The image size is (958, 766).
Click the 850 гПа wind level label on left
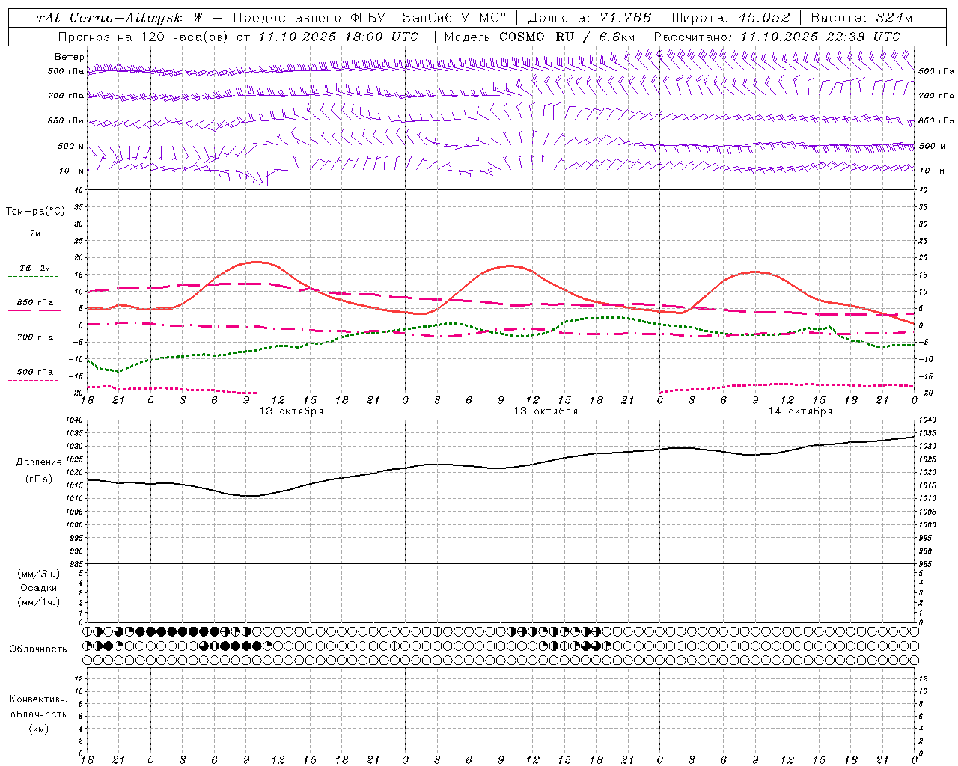pyautogui.click(x=66, y=120)
